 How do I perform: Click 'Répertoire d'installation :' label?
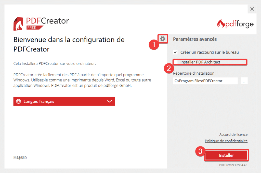point(195,73)
